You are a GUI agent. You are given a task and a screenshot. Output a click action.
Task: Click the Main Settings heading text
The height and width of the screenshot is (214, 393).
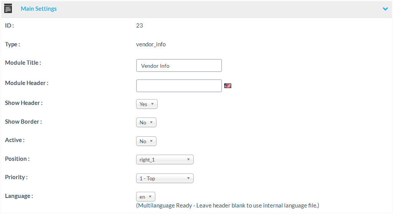pyautogui.click(x=38, y=9)
